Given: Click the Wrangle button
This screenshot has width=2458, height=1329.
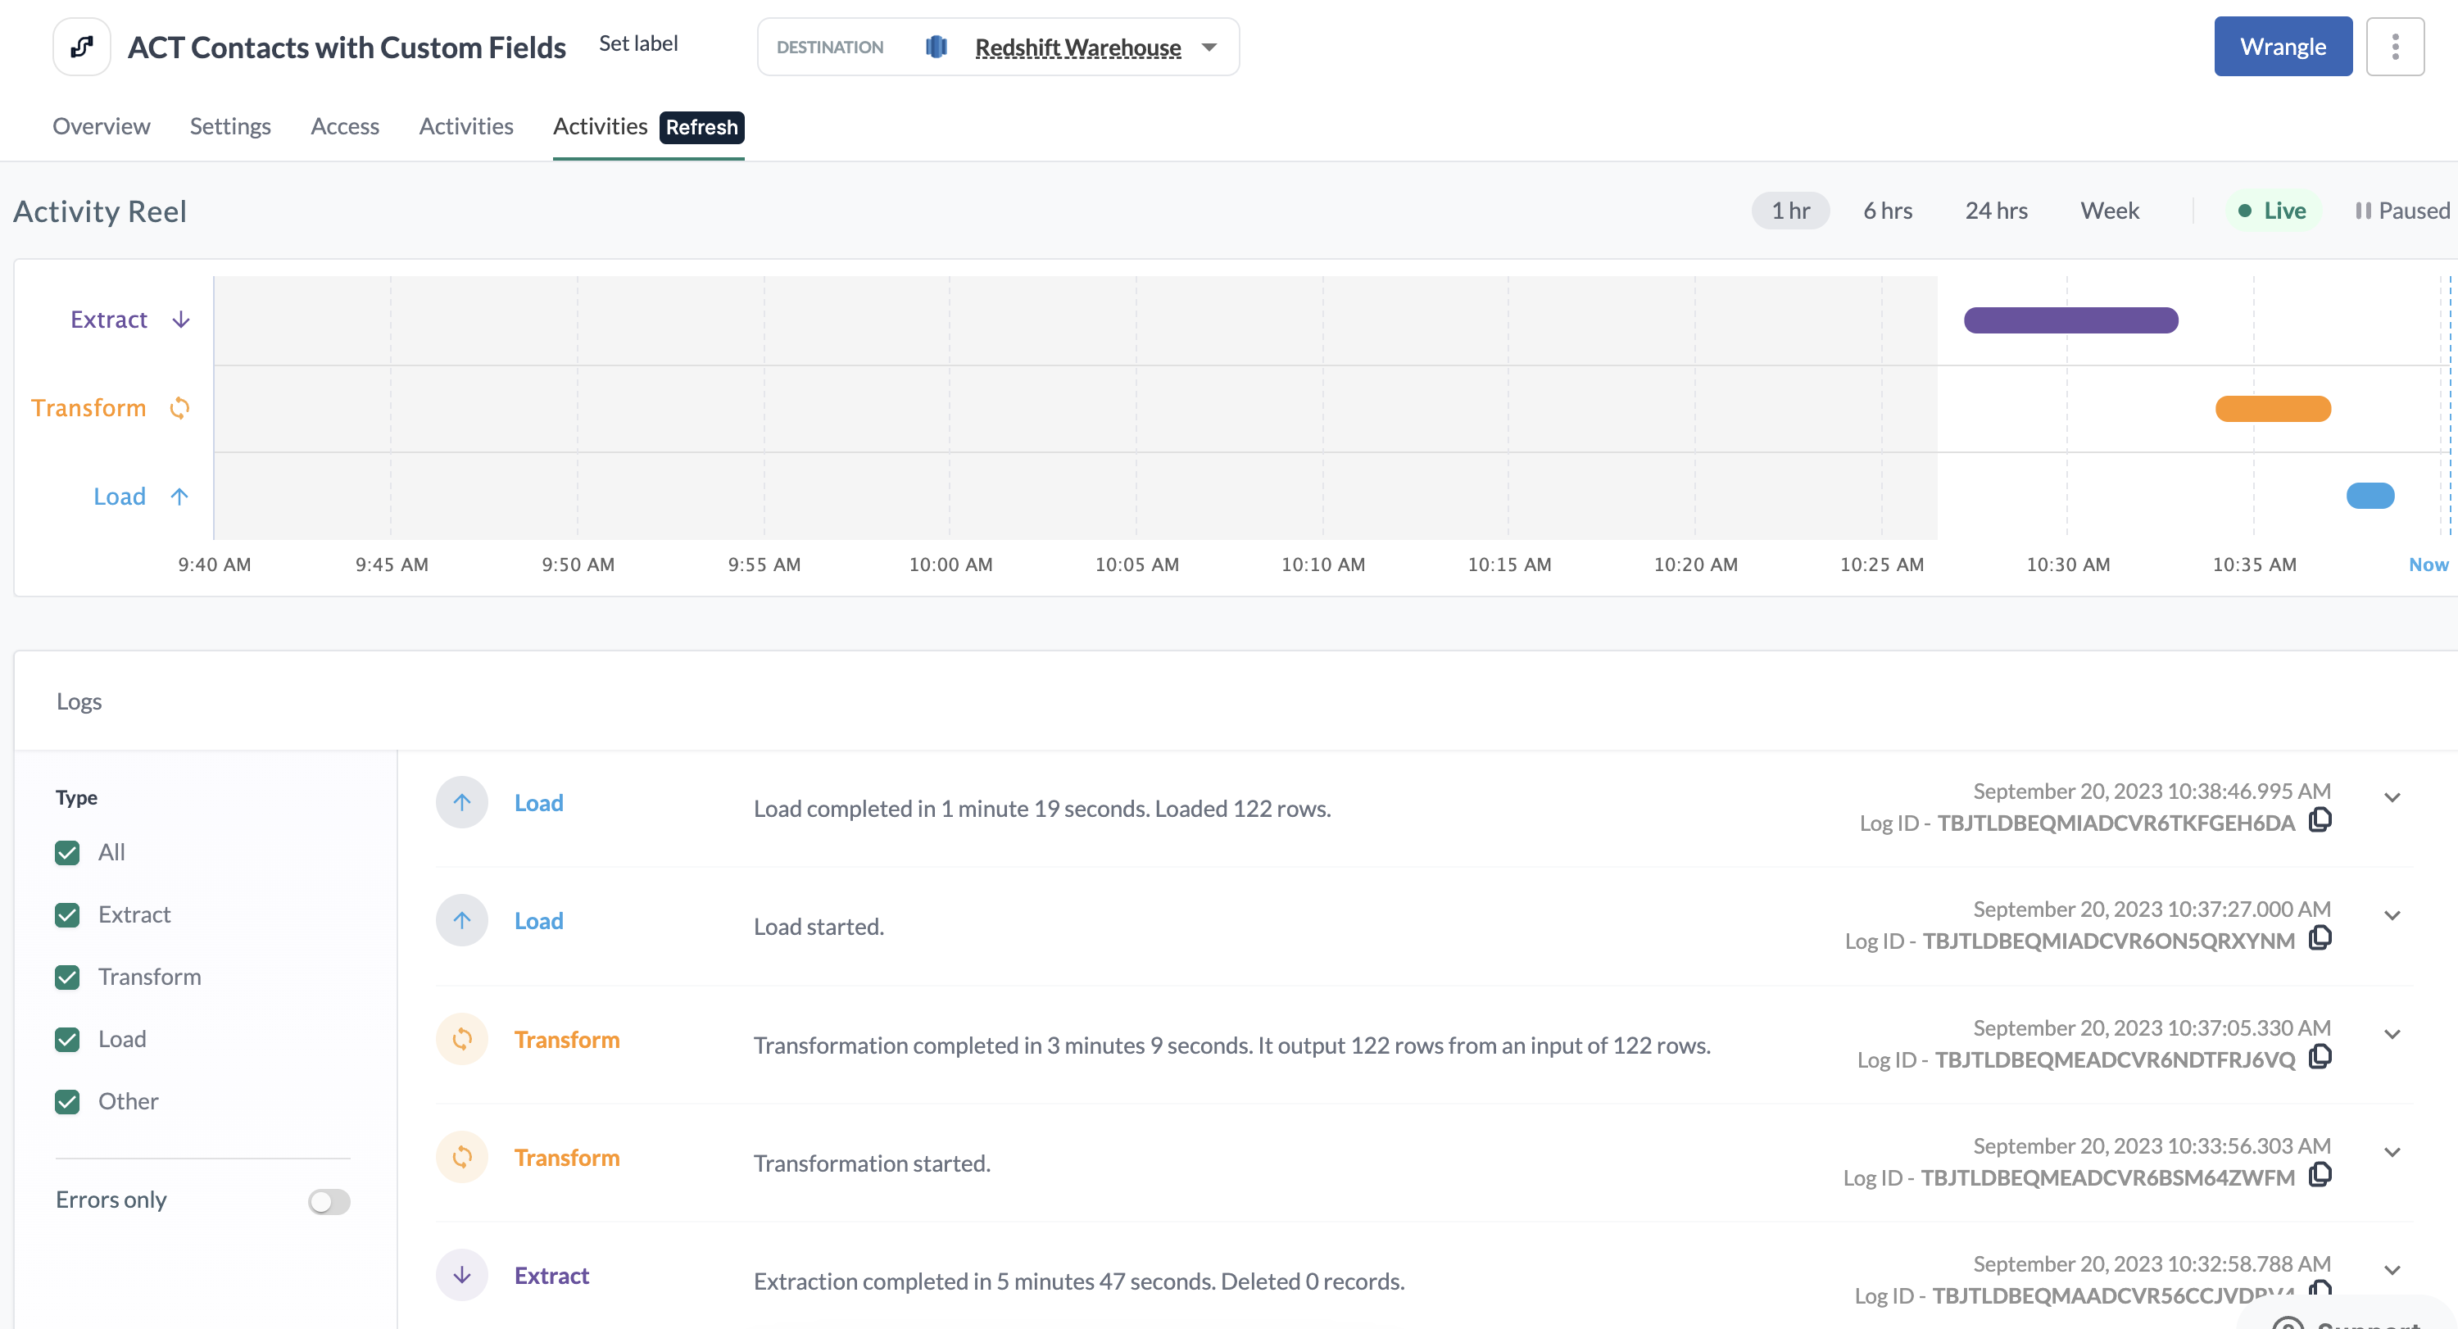Looking at the screenshot, I should click(2283, 47).
